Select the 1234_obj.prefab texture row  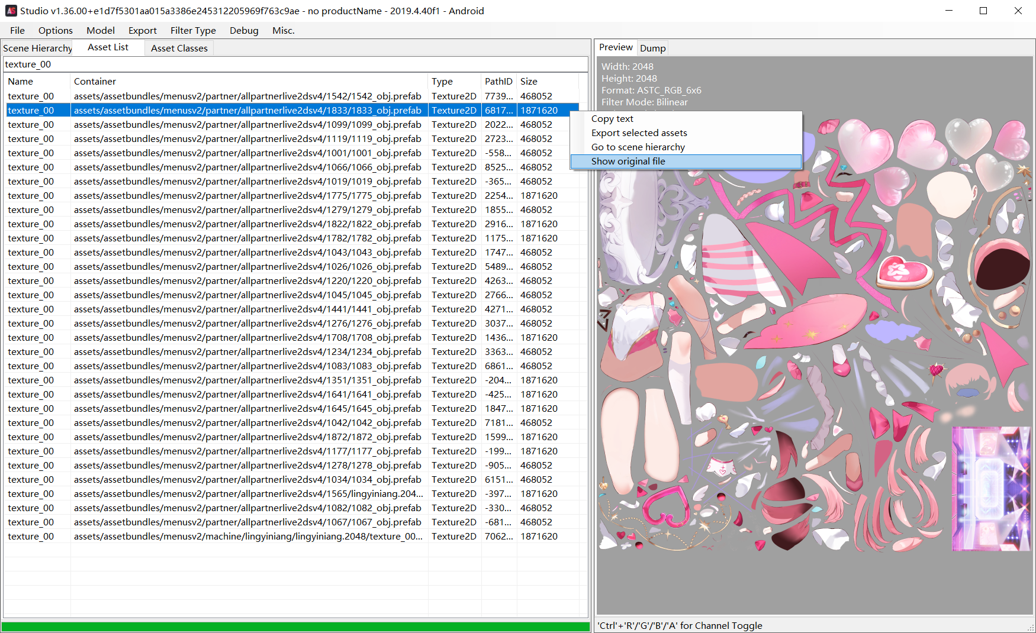click(291, 351)
